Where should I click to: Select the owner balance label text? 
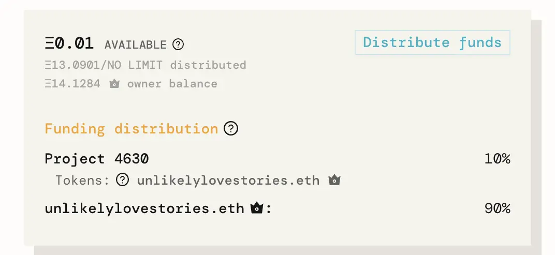coord(172,84)
